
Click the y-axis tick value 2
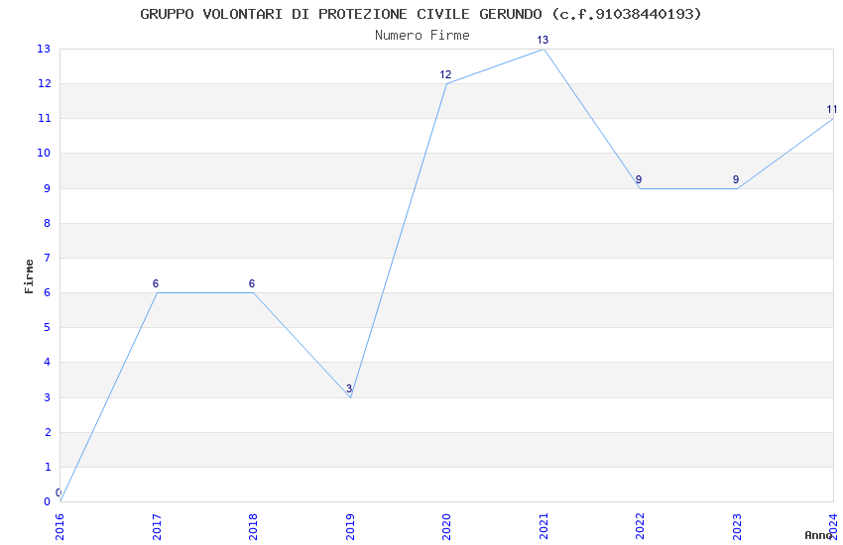point(48,432)
